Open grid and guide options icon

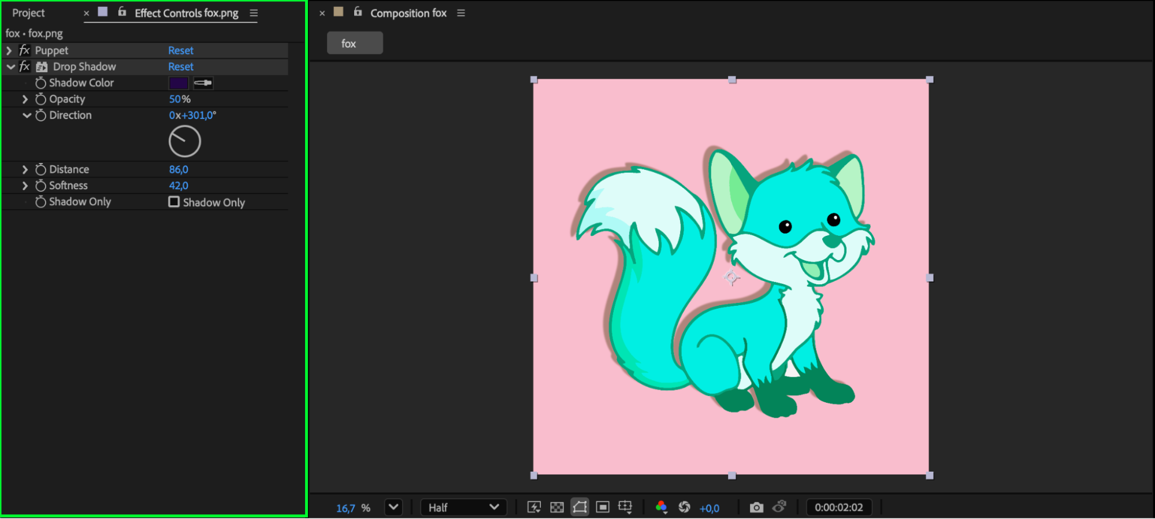[625, 507]
